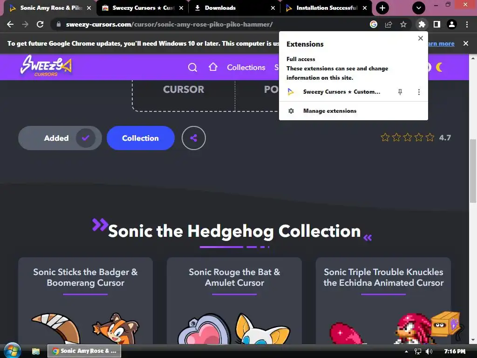This screenshot has height=358, width=477.
Task: Close the Downloads tab
Action: [x=273, y=8]
